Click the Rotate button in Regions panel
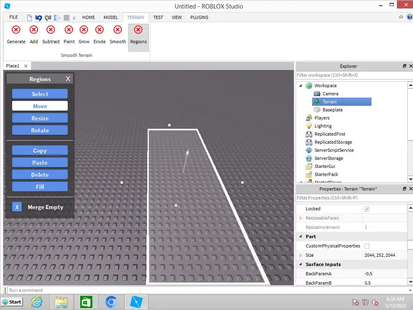 click(x=40, y=130)
